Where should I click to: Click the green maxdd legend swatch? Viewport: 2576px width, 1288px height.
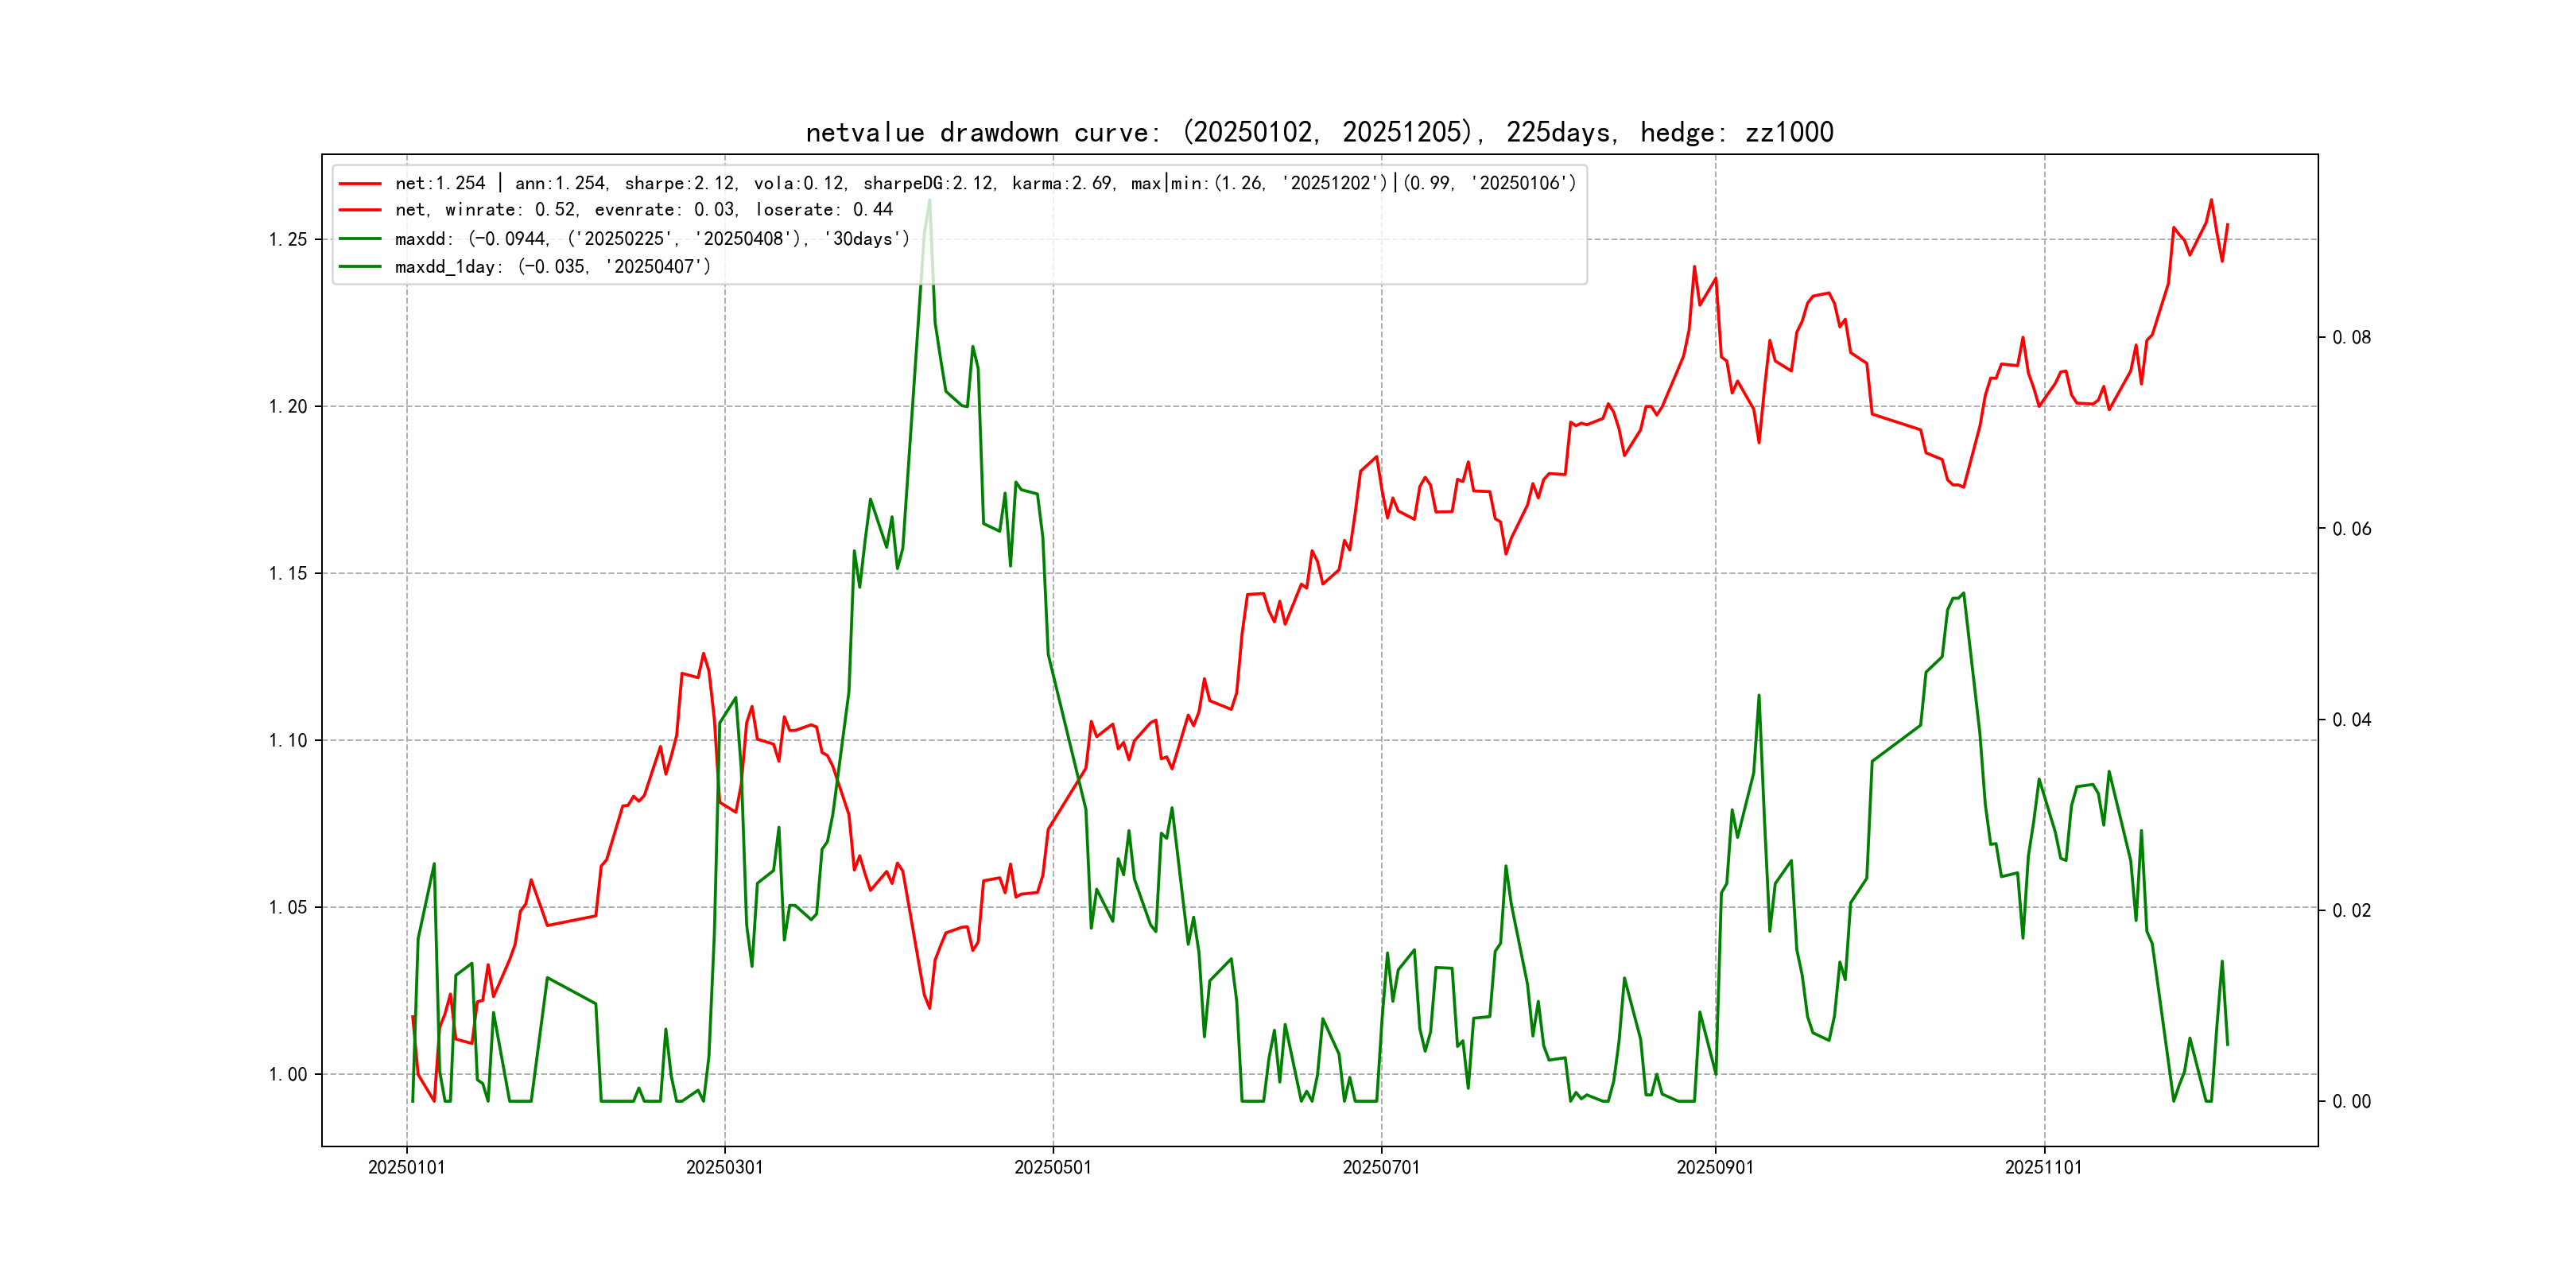[360, 239]
